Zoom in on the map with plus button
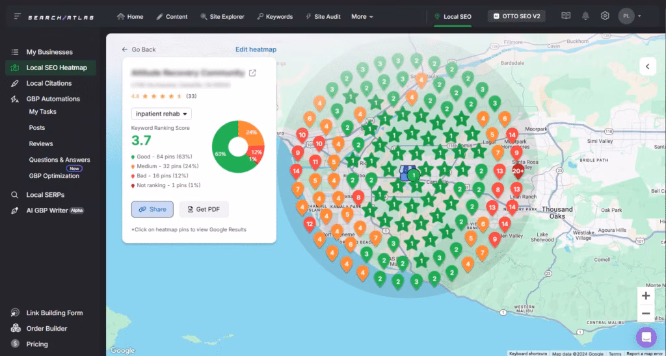666x356 pixels. coord(645,296)
